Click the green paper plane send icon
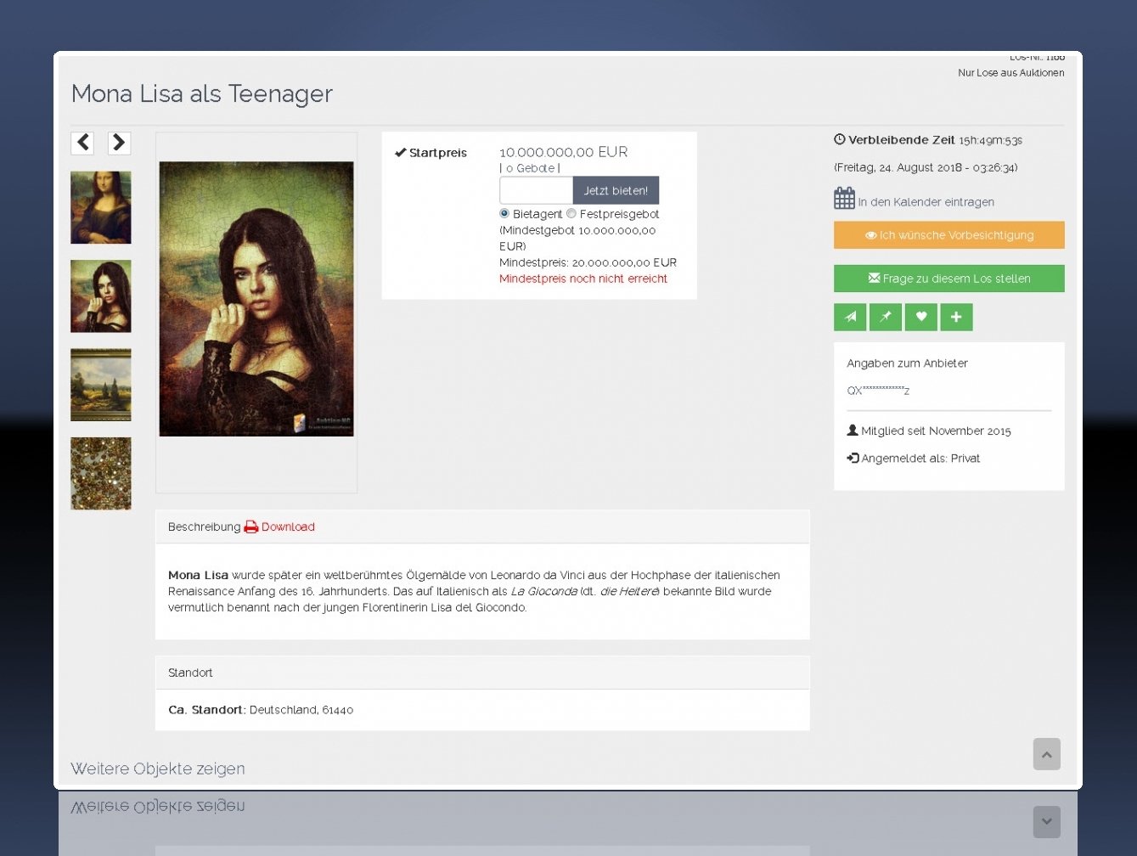This screenshot has height=856, width=1137. pyautogui.click(x=850, y=317)
